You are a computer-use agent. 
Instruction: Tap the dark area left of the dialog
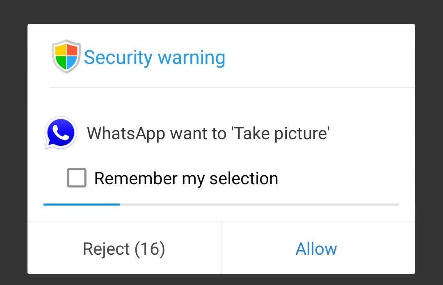click(14, 149)
